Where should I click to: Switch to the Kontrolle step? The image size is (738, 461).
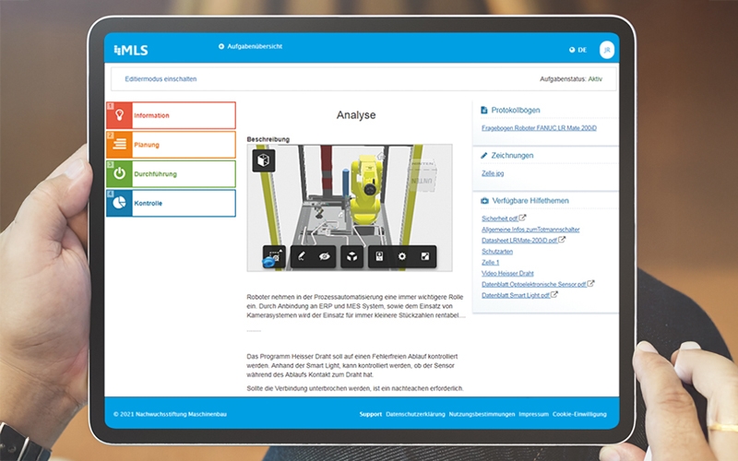pos(171,203)
